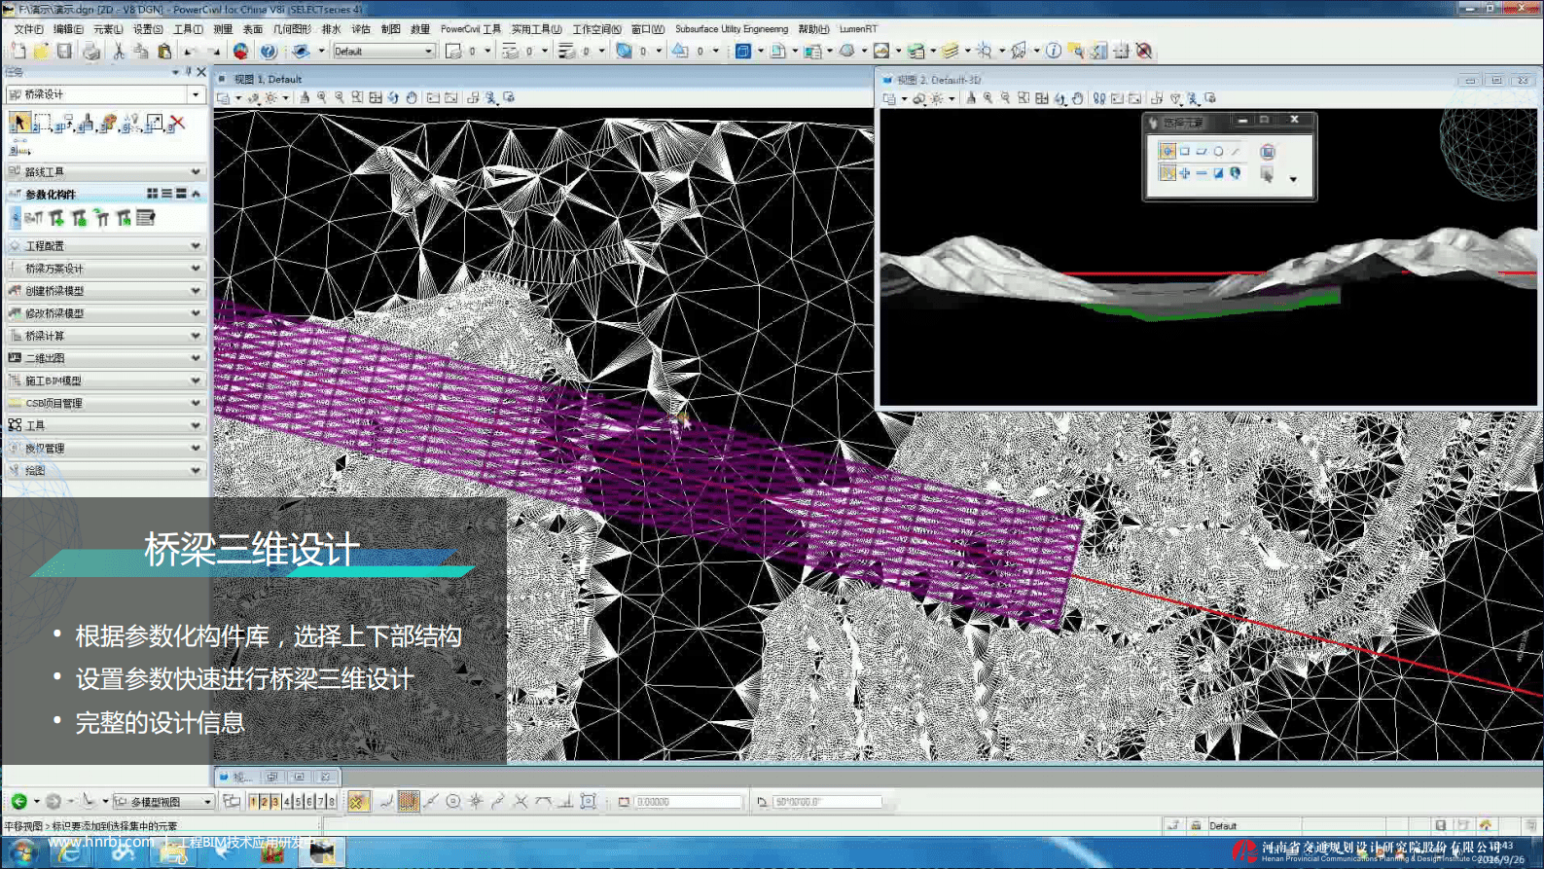1544x869 pixels.
Task: Open Internet Explorer from the taskbar
Action: click(x=69, y=852)
